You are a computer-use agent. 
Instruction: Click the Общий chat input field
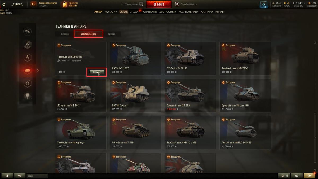[37, 176]
